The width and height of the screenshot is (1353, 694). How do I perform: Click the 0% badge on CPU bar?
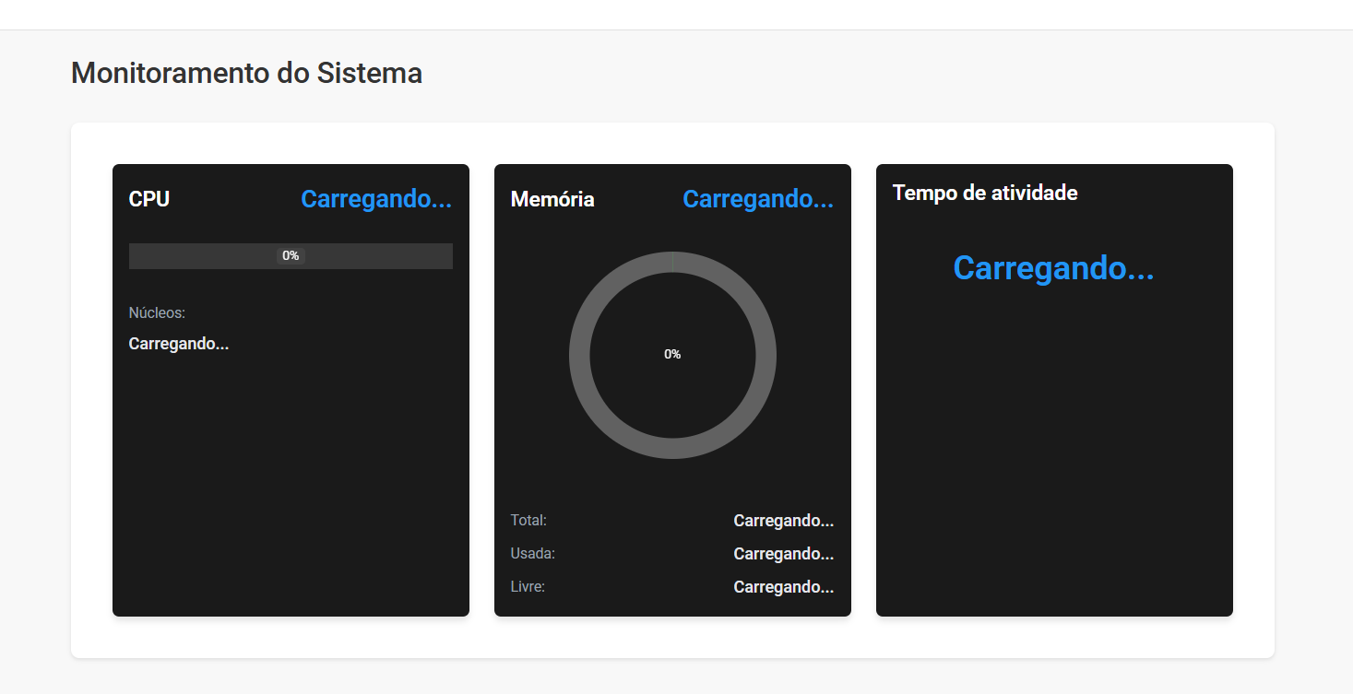[291, 256]
